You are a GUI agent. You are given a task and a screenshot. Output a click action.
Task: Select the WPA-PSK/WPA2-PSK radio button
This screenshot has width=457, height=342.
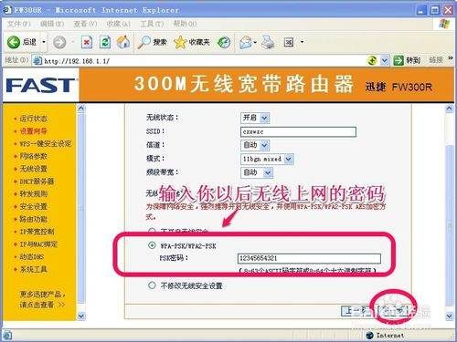coord(152,245)
